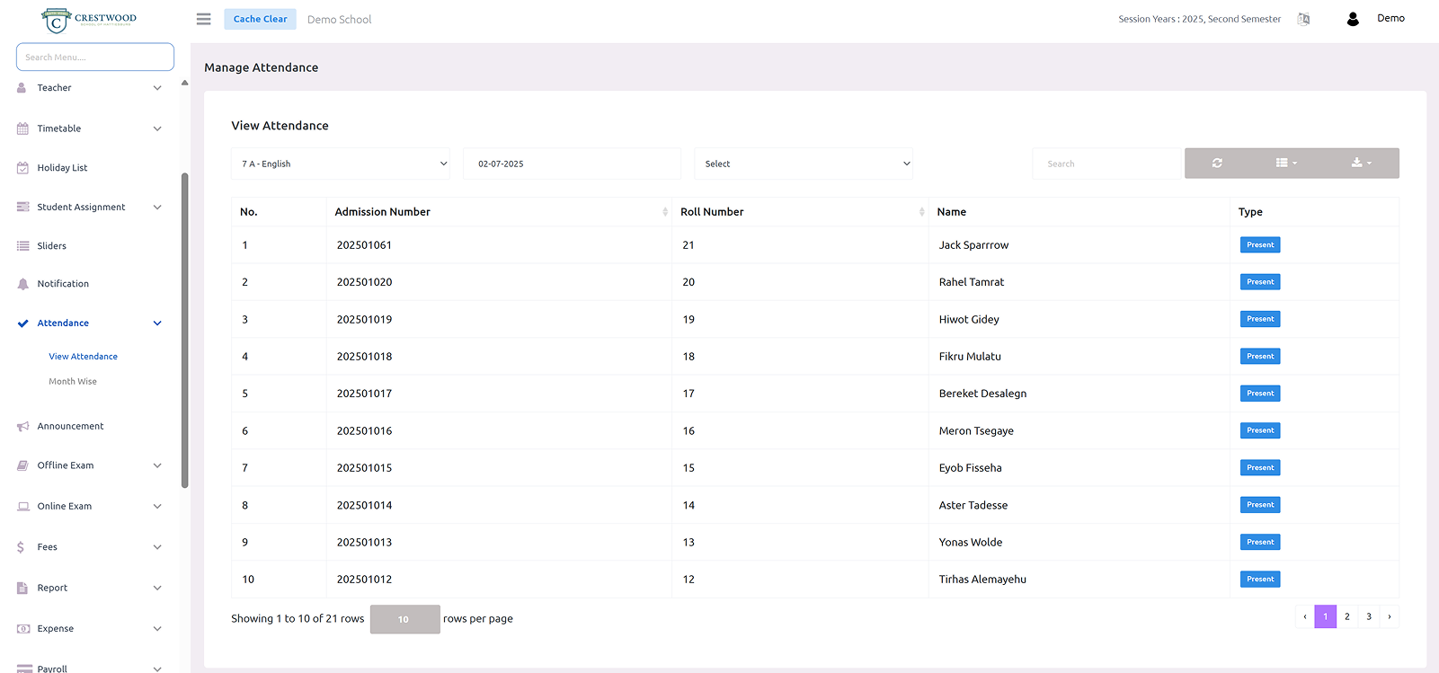Open Month Wise attendance view
1439x673 pixels.
[x=73, y=382]
